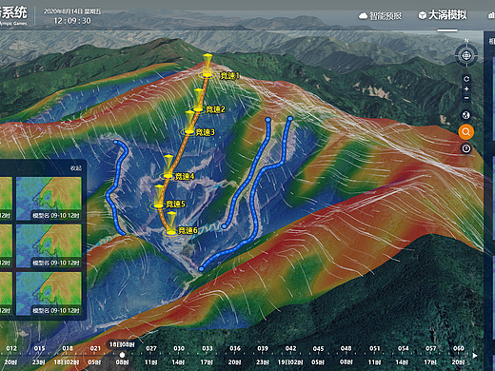Reset view with the rotate arrow icon

[466, 79]
